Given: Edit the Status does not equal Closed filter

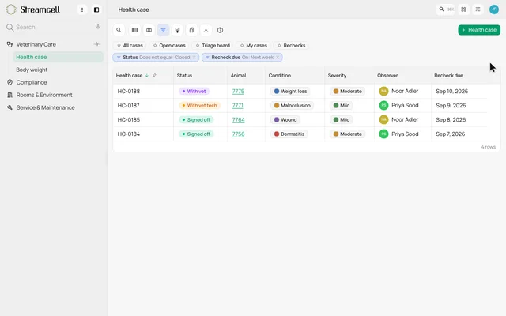Looking at the screenshot, I should [156, 58].
